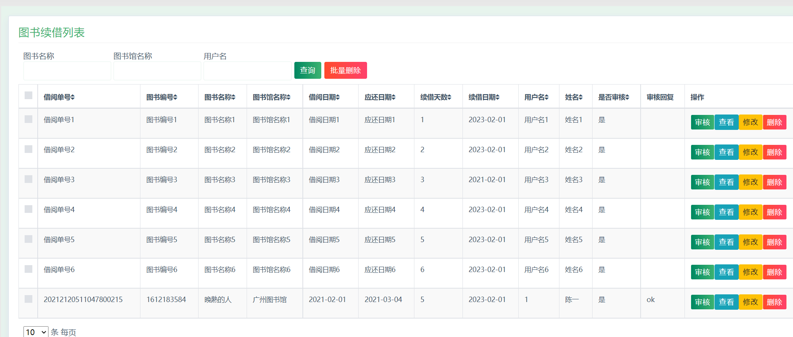Sort by 用户名 column header
Image resolution: width=793 pixels, height=337 pixels.
point(536,97)
